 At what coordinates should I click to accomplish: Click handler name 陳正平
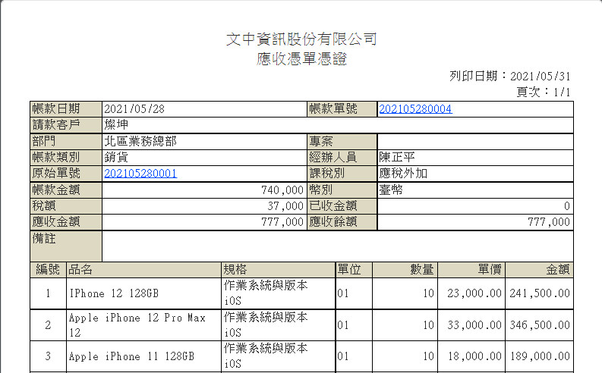(x=397, y=157)
